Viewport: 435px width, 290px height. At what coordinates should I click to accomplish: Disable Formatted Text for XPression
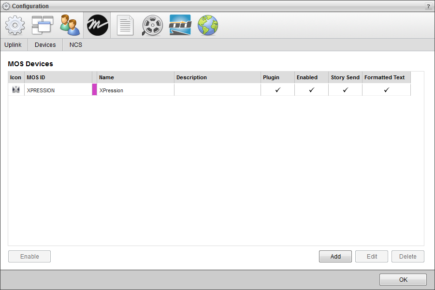click(x=386, y=90)
